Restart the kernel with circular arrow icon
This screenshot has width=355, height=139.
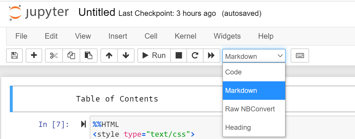(195, 55)
